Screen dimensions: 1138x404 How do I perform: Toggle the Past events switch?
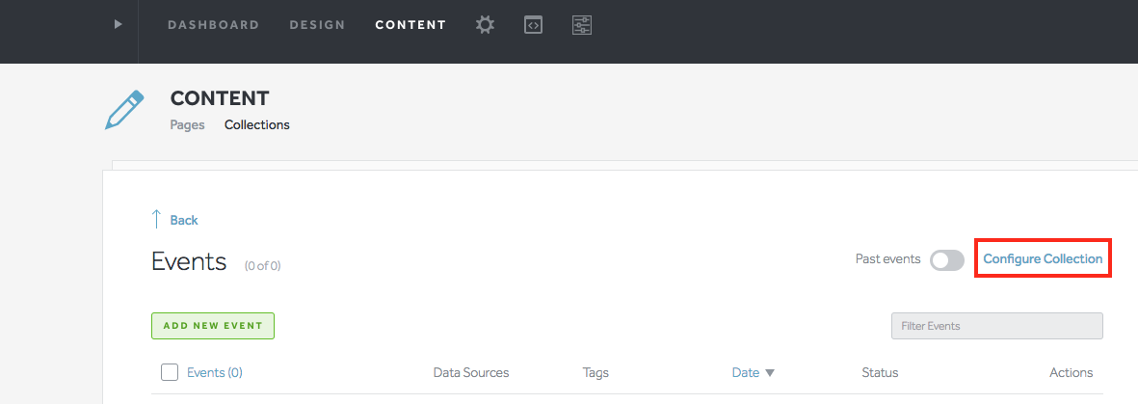pos(946,260)
